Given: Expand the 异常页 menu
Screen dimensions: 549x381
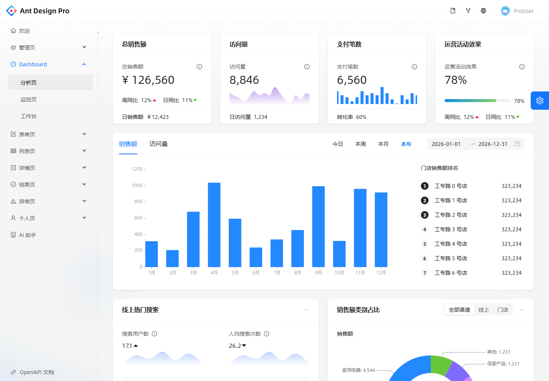Looking at the screenshot, I should coord(50,201).
